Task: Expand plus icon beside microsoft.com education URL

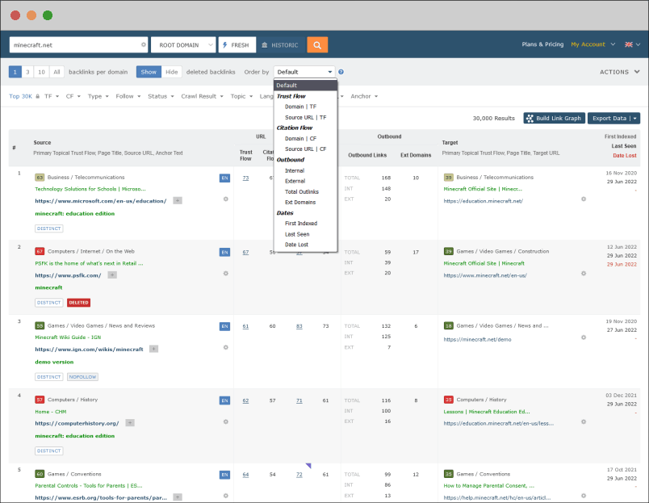Action: coord(177,201)
